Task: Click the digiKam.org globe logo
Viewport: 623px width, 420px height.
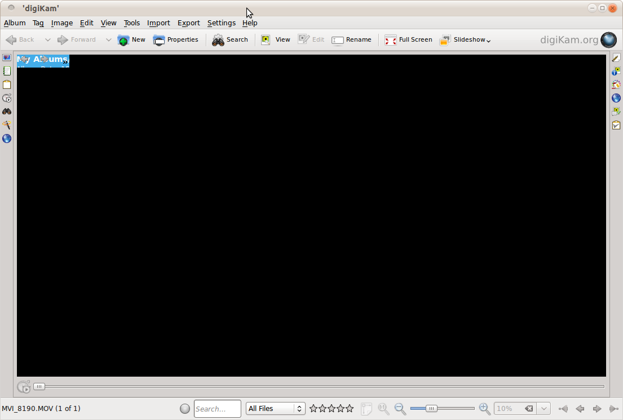Action: coord(608,40)
